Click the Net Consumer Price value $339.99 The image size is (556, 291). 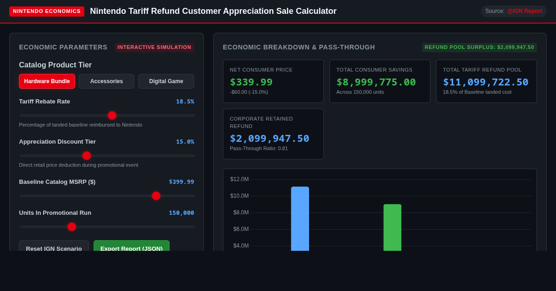click(x=251, y=82)
